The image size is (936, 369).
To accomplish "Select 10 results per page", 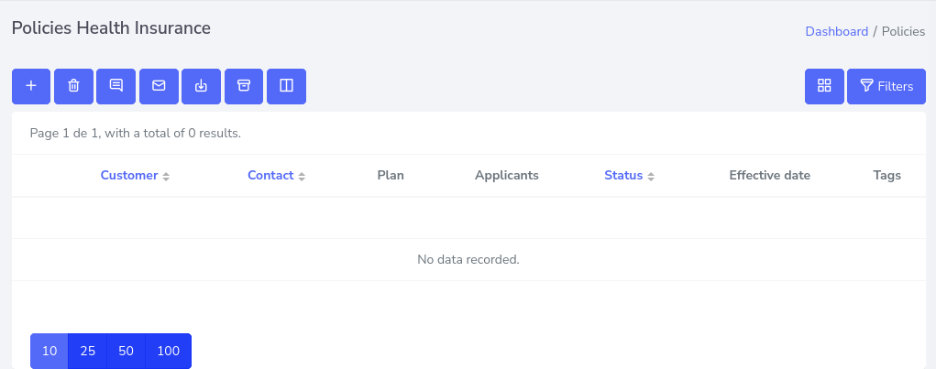I will 50,351.
